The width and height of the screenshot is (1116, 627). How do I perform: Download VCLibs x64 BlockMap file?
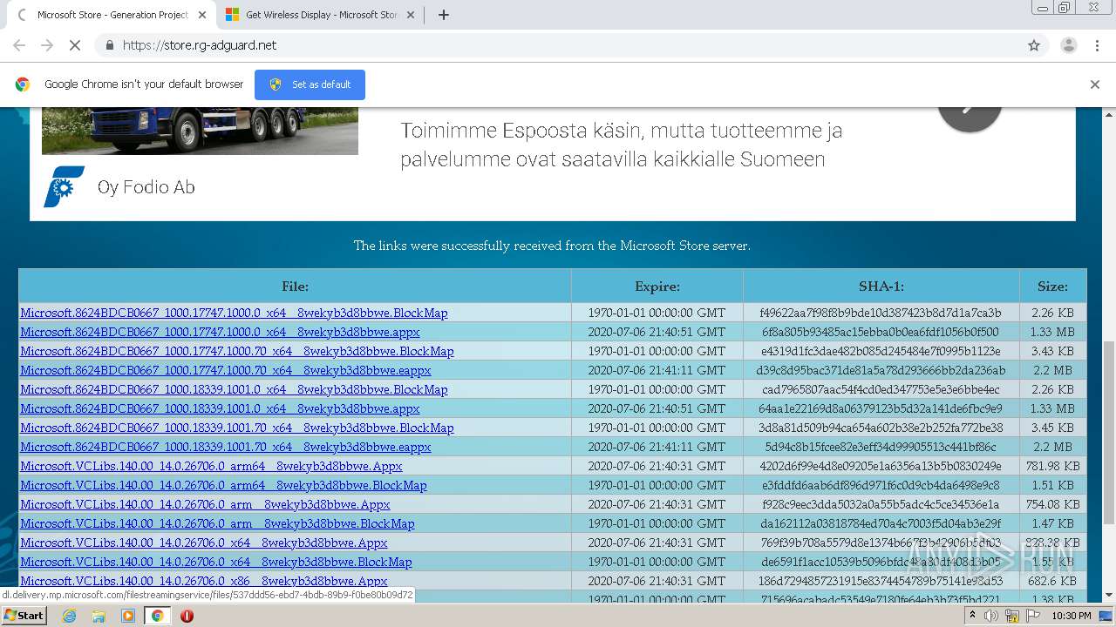coord(216,562)
